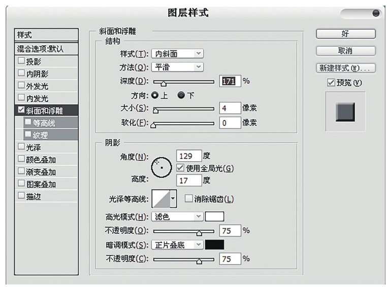Enable the 颜色叠加 checkbox
Image resolution: width=387 pixels, height=287 pixels.
tap(21, 159)
